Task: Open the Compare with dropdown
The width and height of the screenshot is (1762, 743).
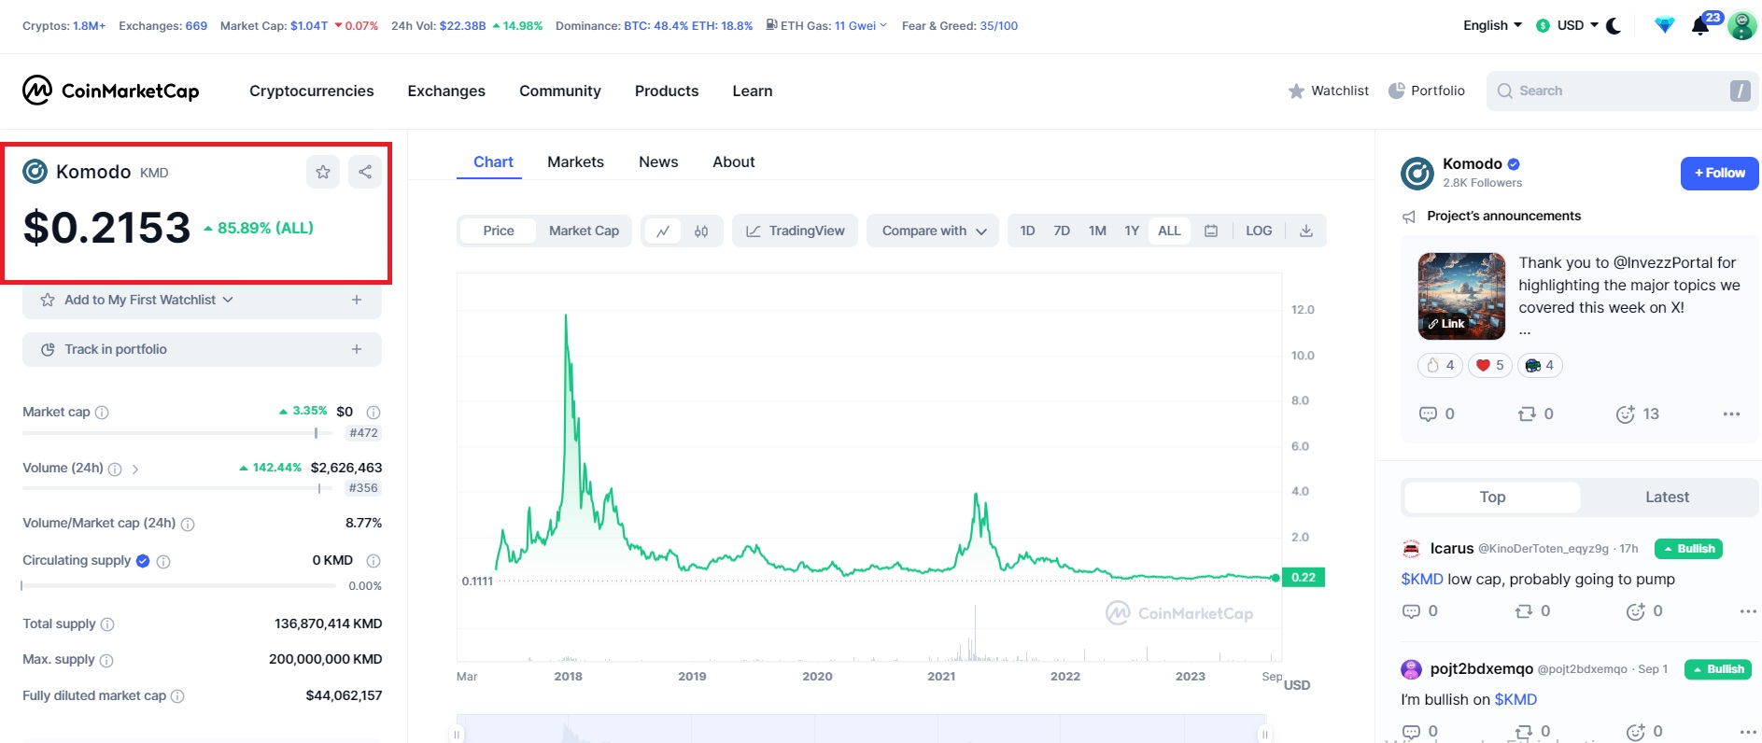Action: tap(934, 231)
